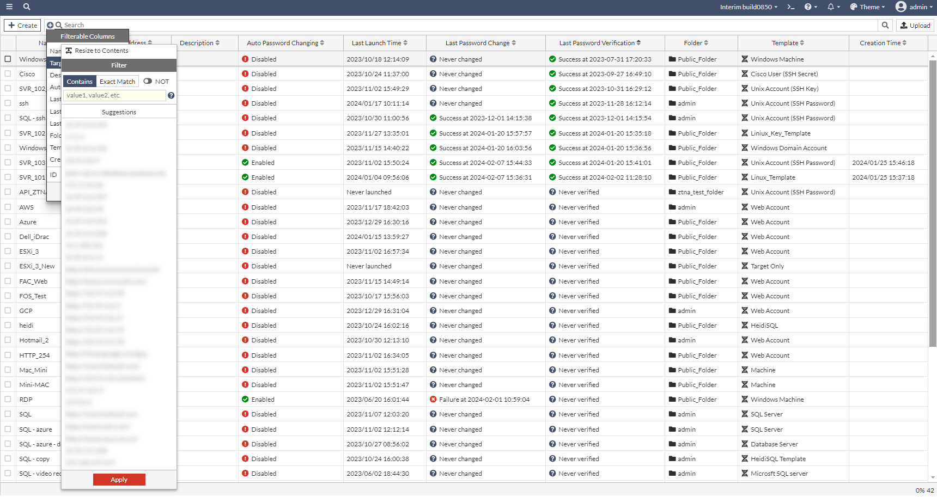
Task: Tick the GCP row checkbox
Action: click(8, 310)
